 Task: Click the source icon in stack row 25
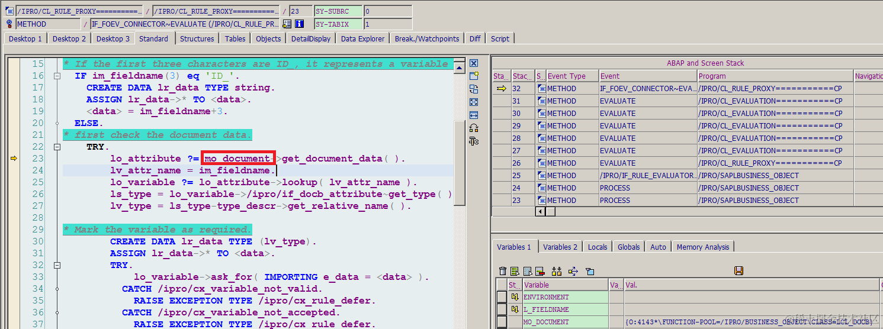pos(541,175)
